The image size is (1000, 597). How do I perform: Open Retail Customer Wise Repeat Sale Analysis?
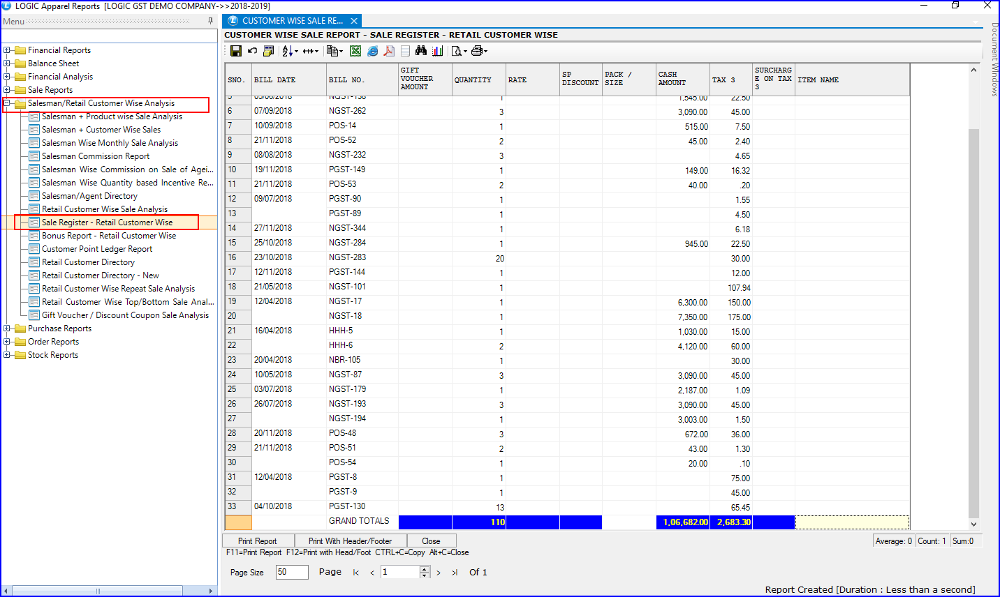(x=118, y=289)
